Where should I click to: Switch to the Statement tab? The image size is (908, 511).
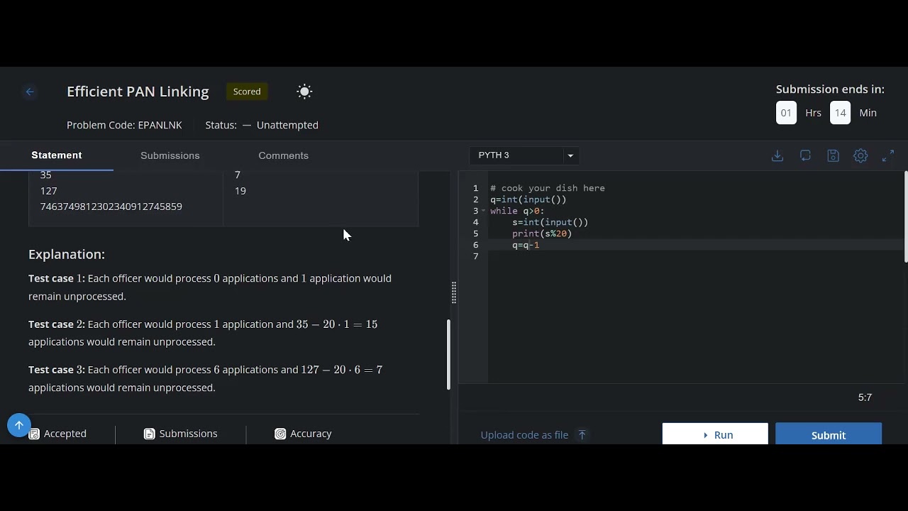tap(57, 155)
